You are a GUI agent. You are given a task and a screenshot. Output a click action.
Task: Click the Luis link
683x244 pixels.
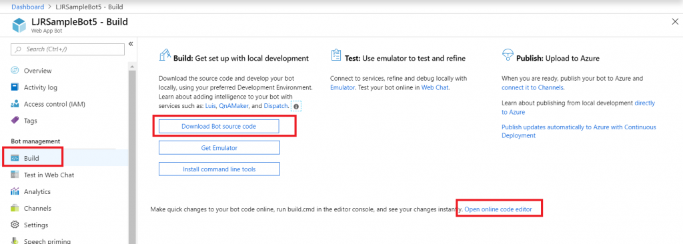[210, 106]
